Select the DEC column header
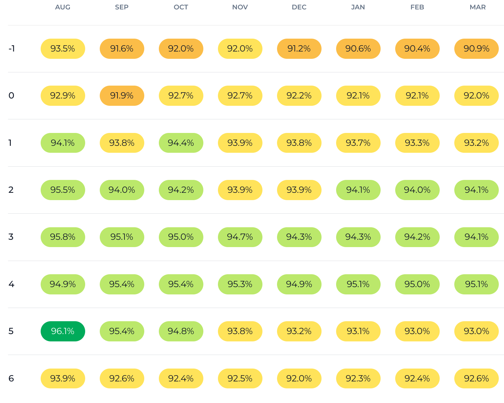 click(x=299, y=7)
